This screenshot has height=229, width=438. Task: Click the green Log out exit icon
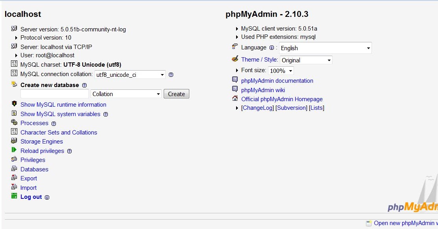pos(14,196)
